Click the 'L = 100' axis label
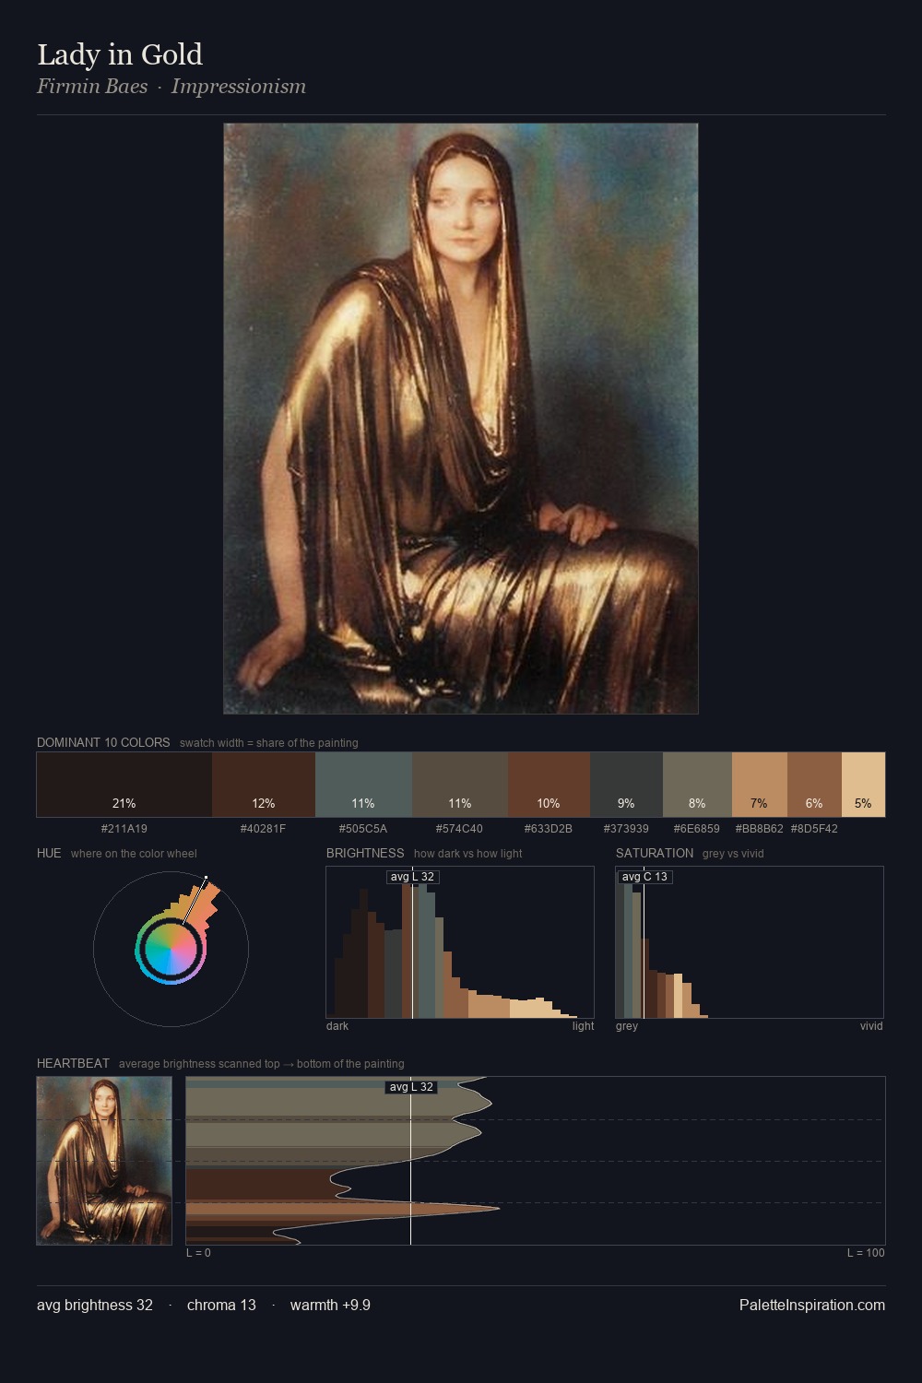Viewport: 922px width, 1383px height. [x=866, y=1253]
